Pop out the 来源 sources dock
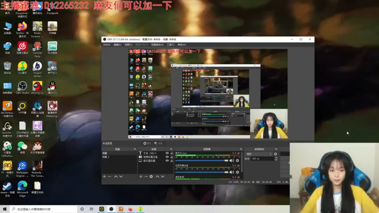Screen dimensions: 379x213 pos(171,149)
